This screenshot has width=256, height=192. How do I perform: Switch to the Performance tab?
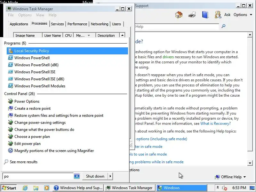tap(77, 24)
